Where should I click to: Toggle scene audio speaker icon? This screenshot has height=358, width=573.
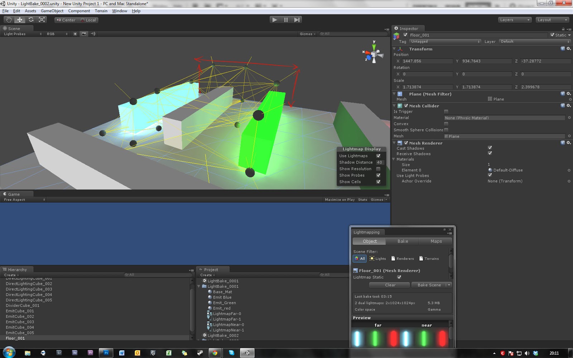coord(93,34)
